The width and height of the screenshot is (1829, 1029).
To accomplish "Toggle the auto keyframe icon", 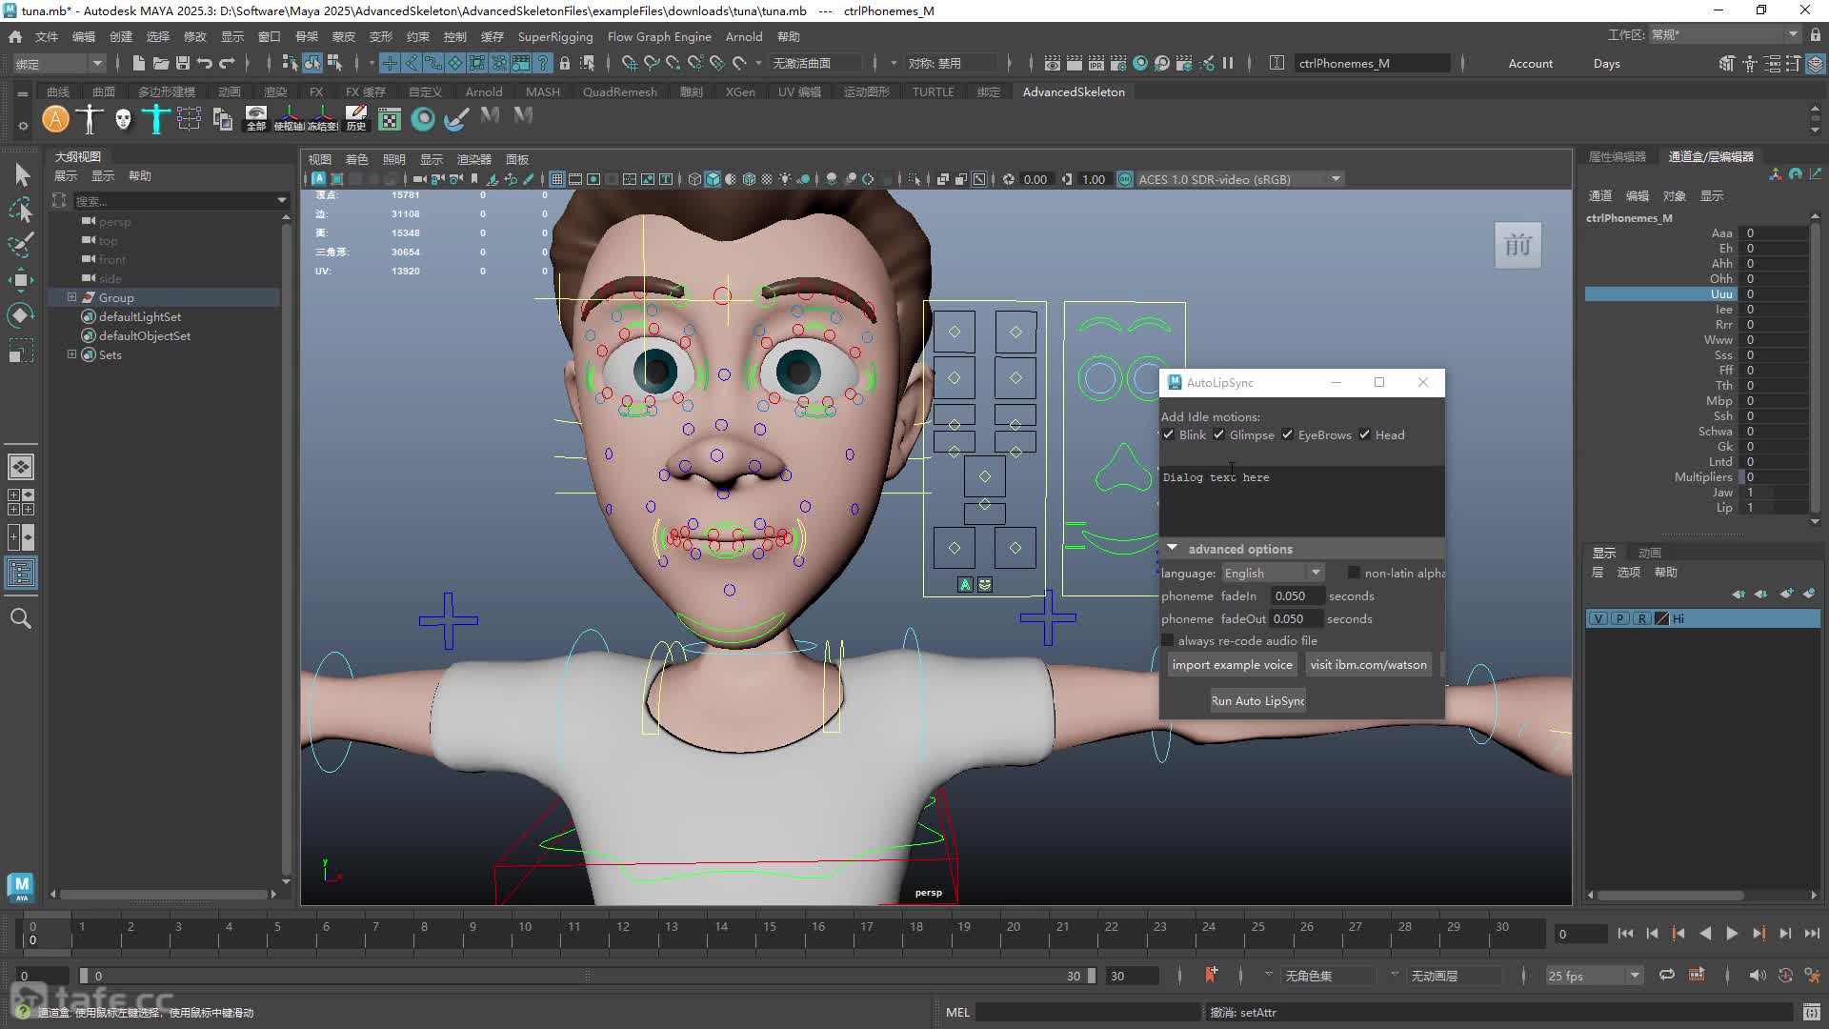I will click(1211, 975).
